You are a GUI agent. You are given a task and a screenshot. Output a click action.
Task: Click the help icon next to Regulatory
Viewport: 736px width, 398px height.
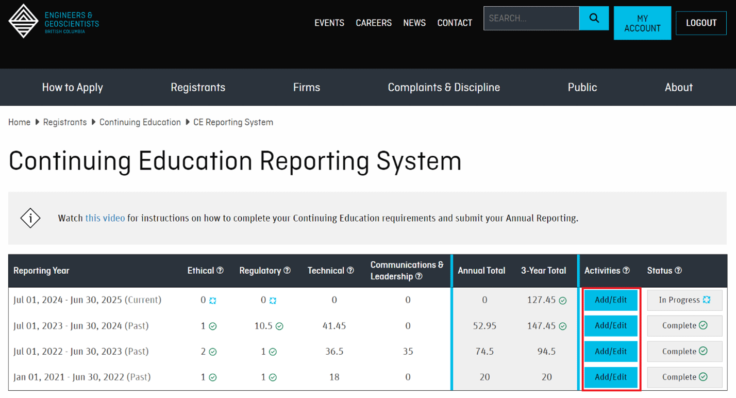click(287, 271)
